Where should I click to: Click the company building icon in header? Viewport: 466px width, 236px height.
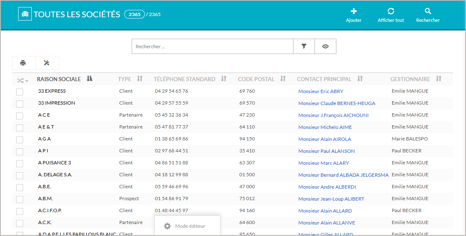25,14
